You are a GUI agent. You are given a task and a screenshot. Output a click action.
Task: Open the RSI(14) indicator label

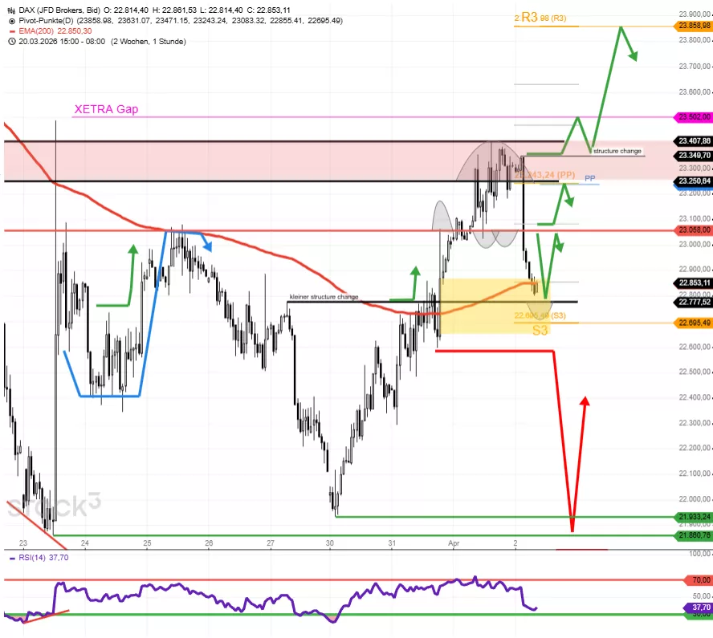(33, 558)
